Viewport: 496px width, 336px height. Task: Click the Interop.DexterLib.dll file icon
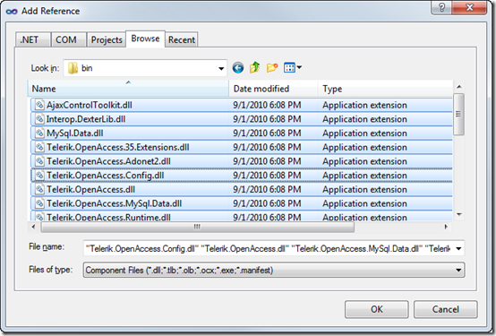[x=39, y=119]
